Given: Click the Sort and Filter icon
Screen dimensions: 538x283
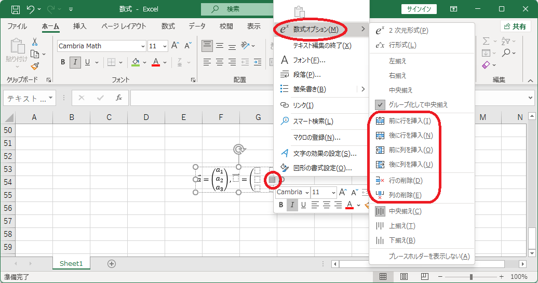Looking at the screenshot, I should [506, 41].
